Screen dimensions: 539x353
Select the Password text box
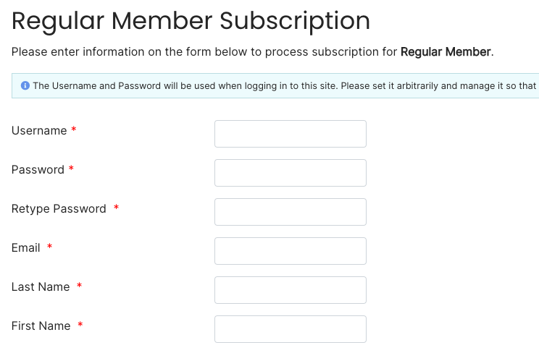291,173
